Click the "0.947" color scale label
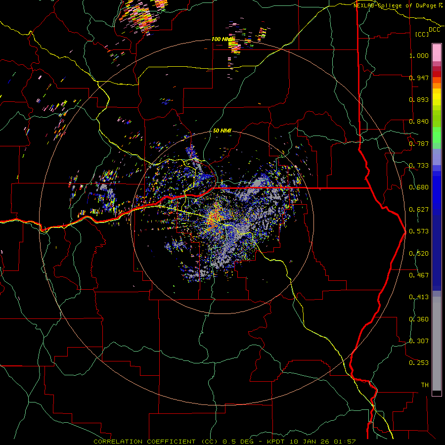 click(x=419, y=78)
